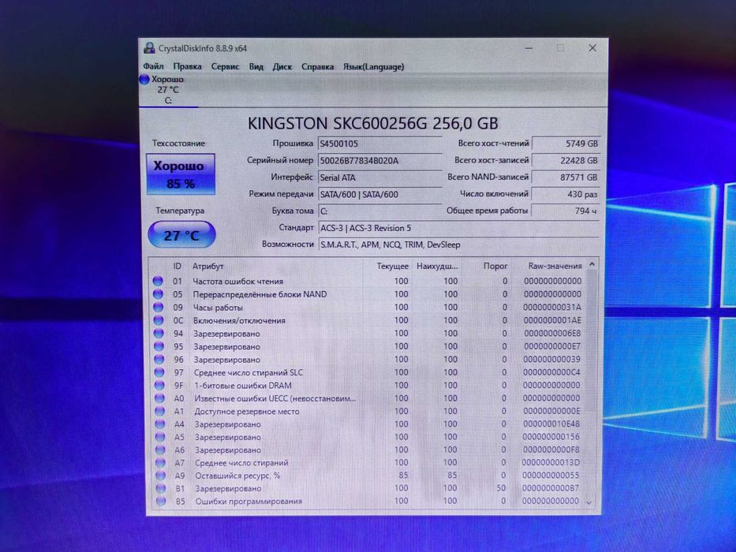Open the Диск menu
Image resolution: width=736 pixels, height=552 pixels.
point(282,67)
